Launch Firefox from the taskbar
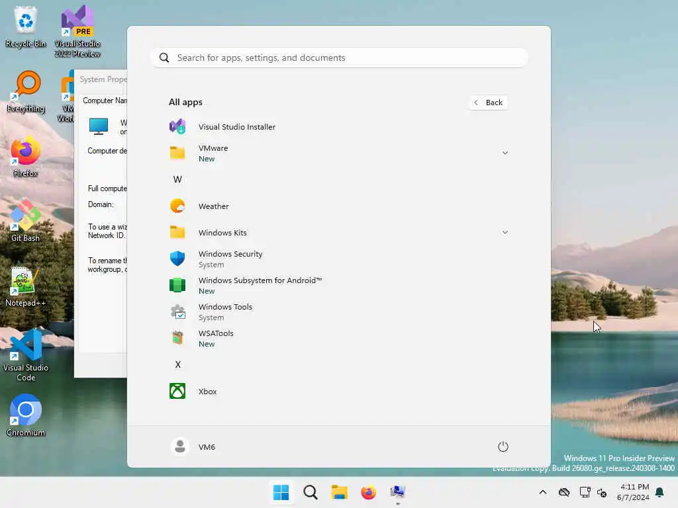678x508 pixels. click(x=368, y=492)
